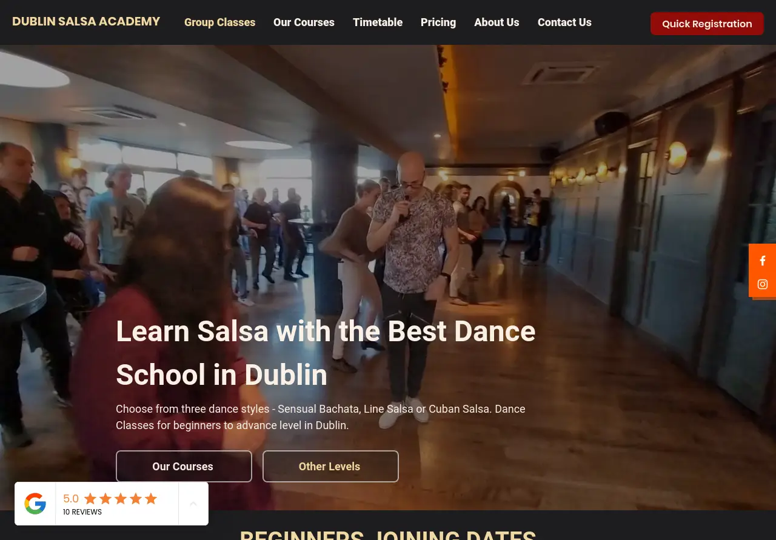Open the Group Classes navigation dropdown
Viewport: 776px width, 540px height.
(219, 22)
